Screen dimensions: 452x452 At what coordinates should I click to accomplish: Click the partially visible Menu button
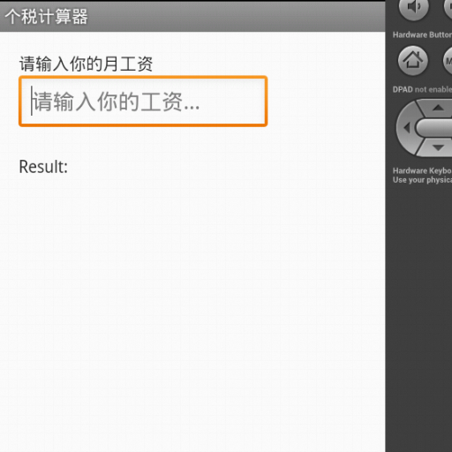pos(448,61)
